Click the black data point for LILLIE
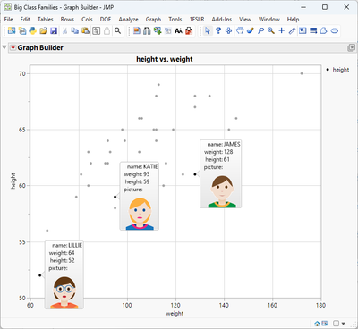Viewport: 358px width, 329px height. [40, 275]
